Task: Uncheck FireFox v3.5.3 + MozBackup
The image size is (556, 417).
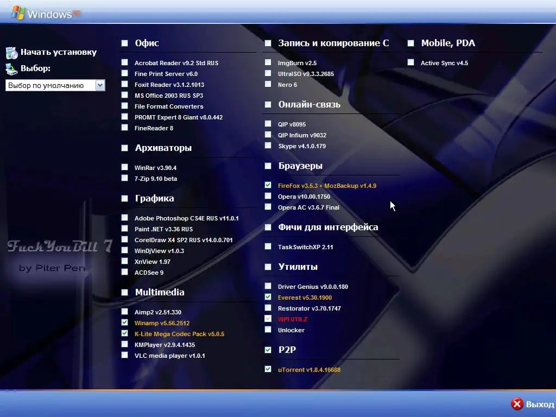Action: click(268, 185)
